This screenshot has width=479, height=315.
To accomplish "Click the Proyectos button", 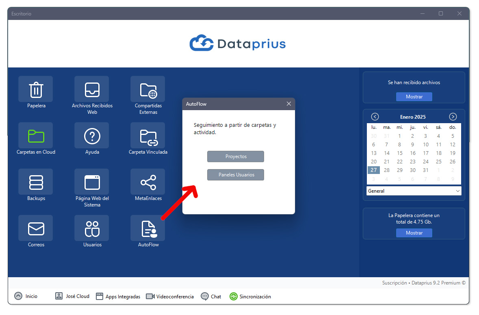I will point(236,156).
